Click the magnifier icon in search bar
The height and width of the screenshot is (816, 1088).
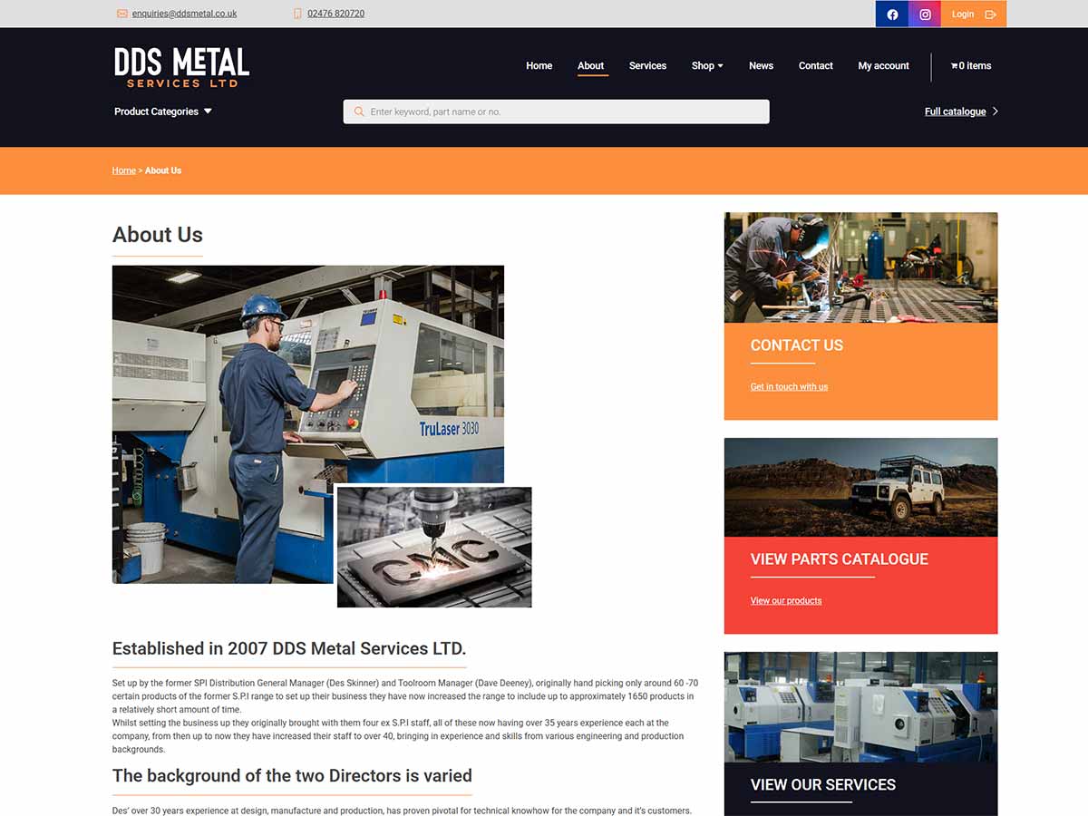[359, 112]
